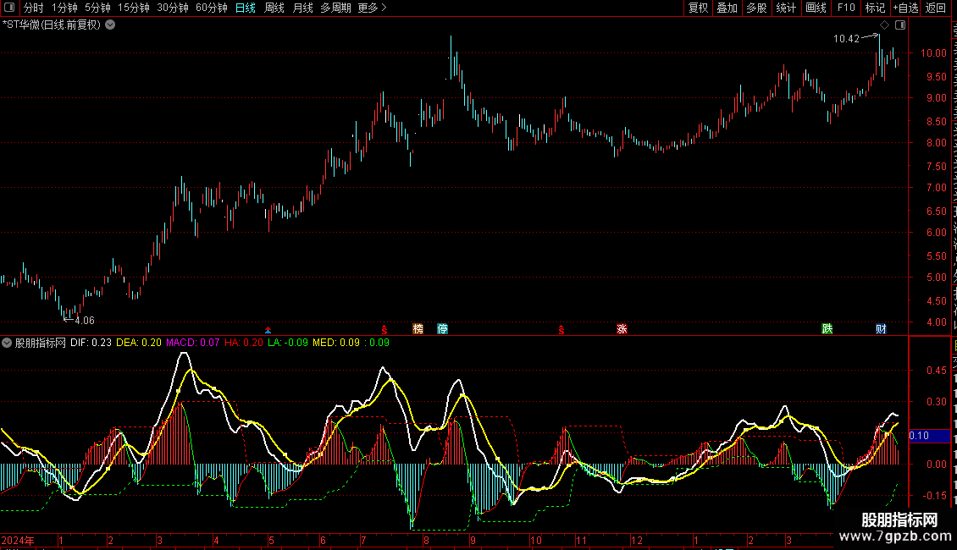Select the 60分钟 period tab
The width and height of the screenshot is (957, 550).
pyautogui.click(x=211, y=8)
